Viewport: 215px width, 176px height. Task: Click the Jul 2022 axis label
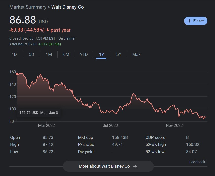(x=110, y=126)
